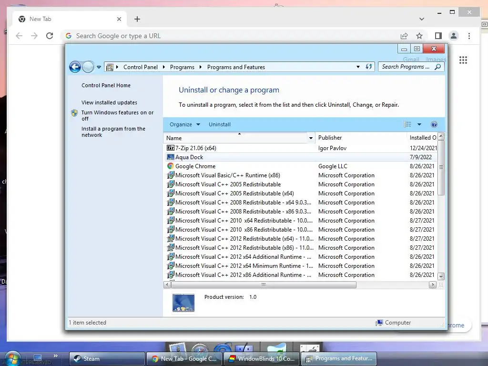
Task: Click the blue Back arrow in Control Panel
Action: click(75, 67)
